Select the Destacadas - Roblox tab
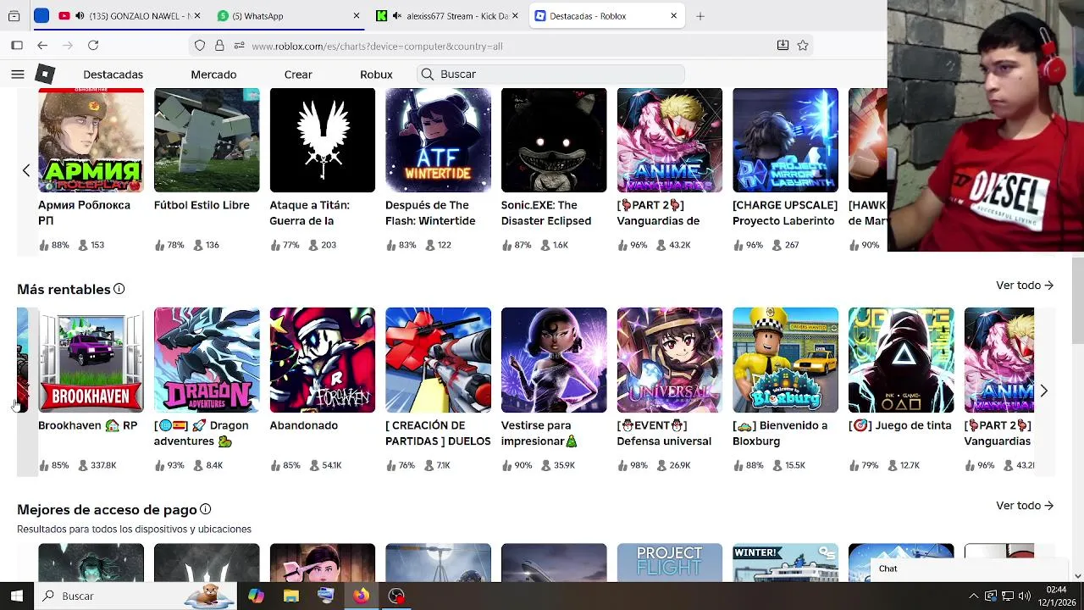Screen dimensions: 1084x610 click(606, 16)
